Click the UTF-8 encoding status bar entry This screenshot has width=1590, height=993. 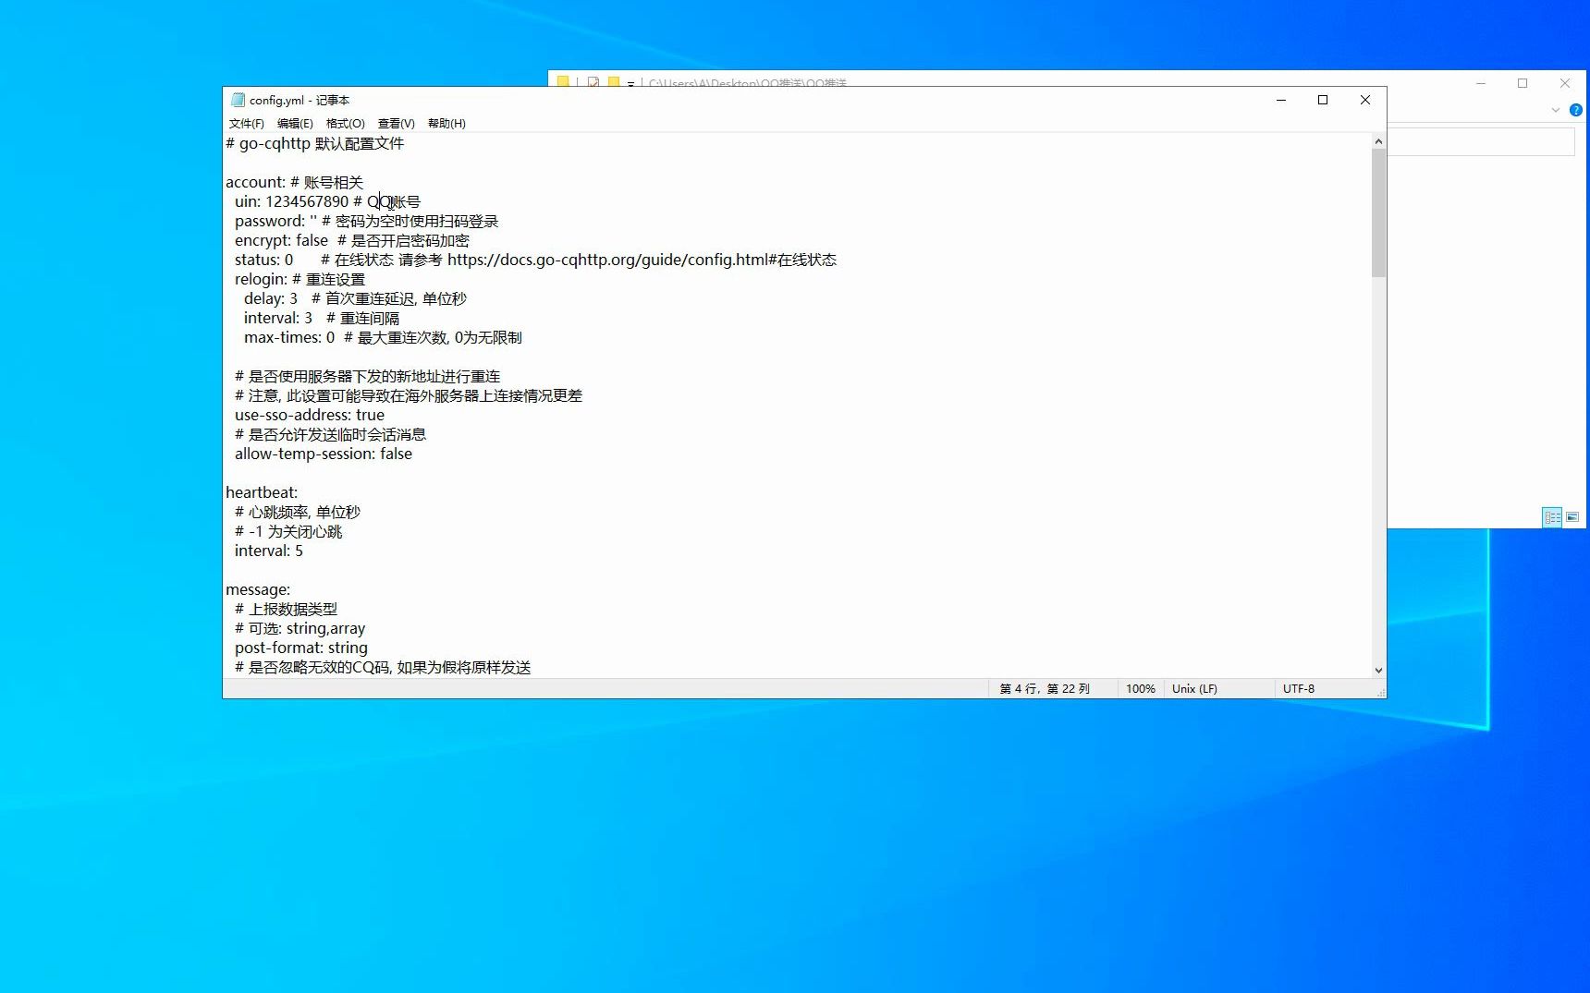(1299, 689)
